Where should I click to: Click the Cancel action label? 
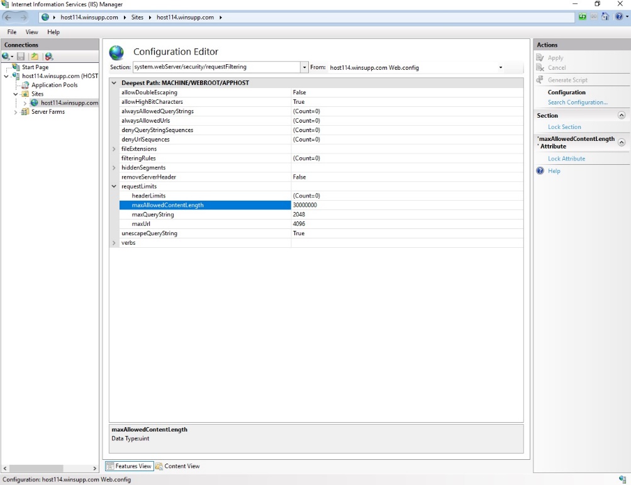click(x=557, y=68)
